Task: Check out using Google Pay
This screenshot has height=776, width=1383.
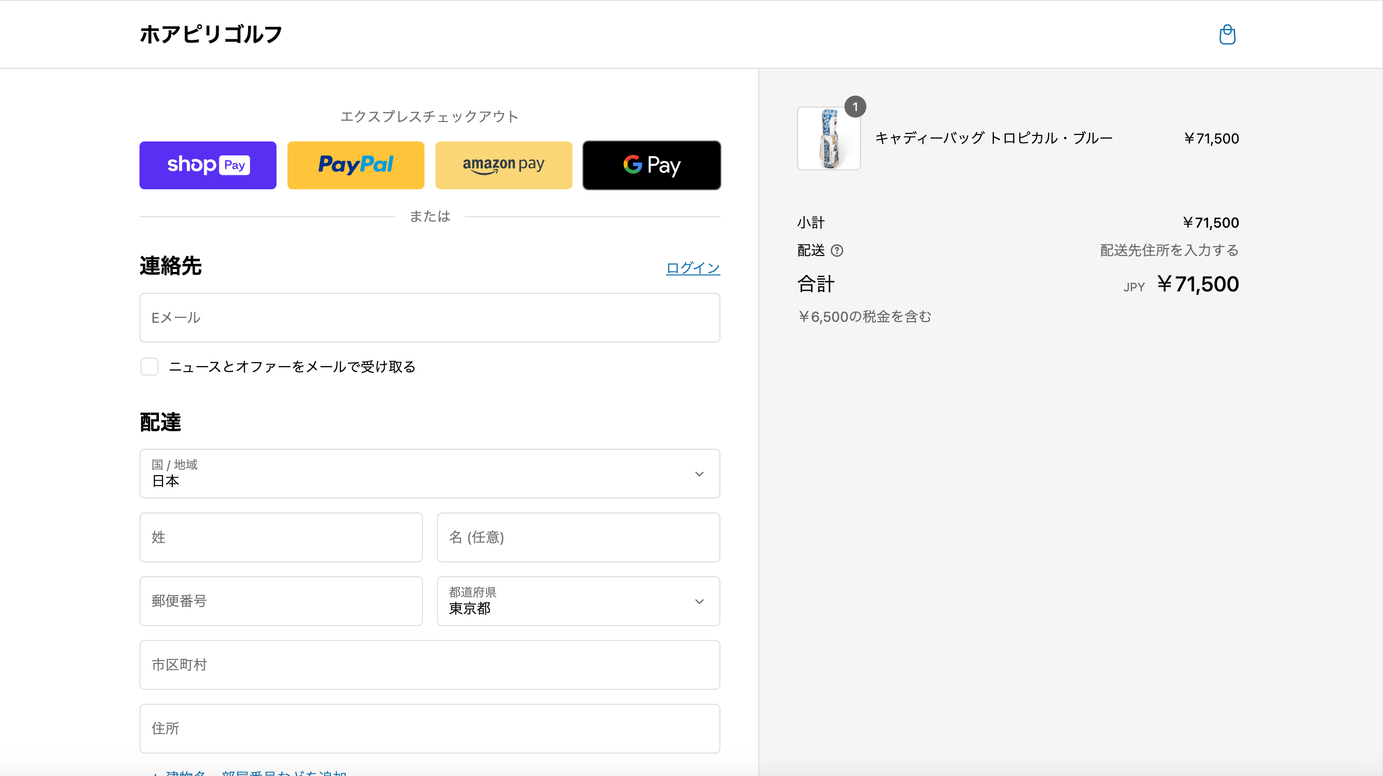Action: pos(651,165)
